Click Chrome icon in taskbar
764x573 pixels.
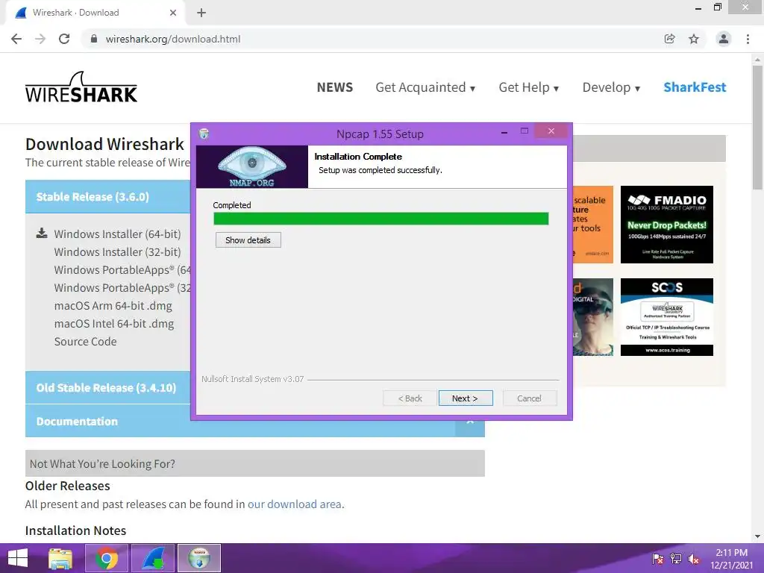107,558
